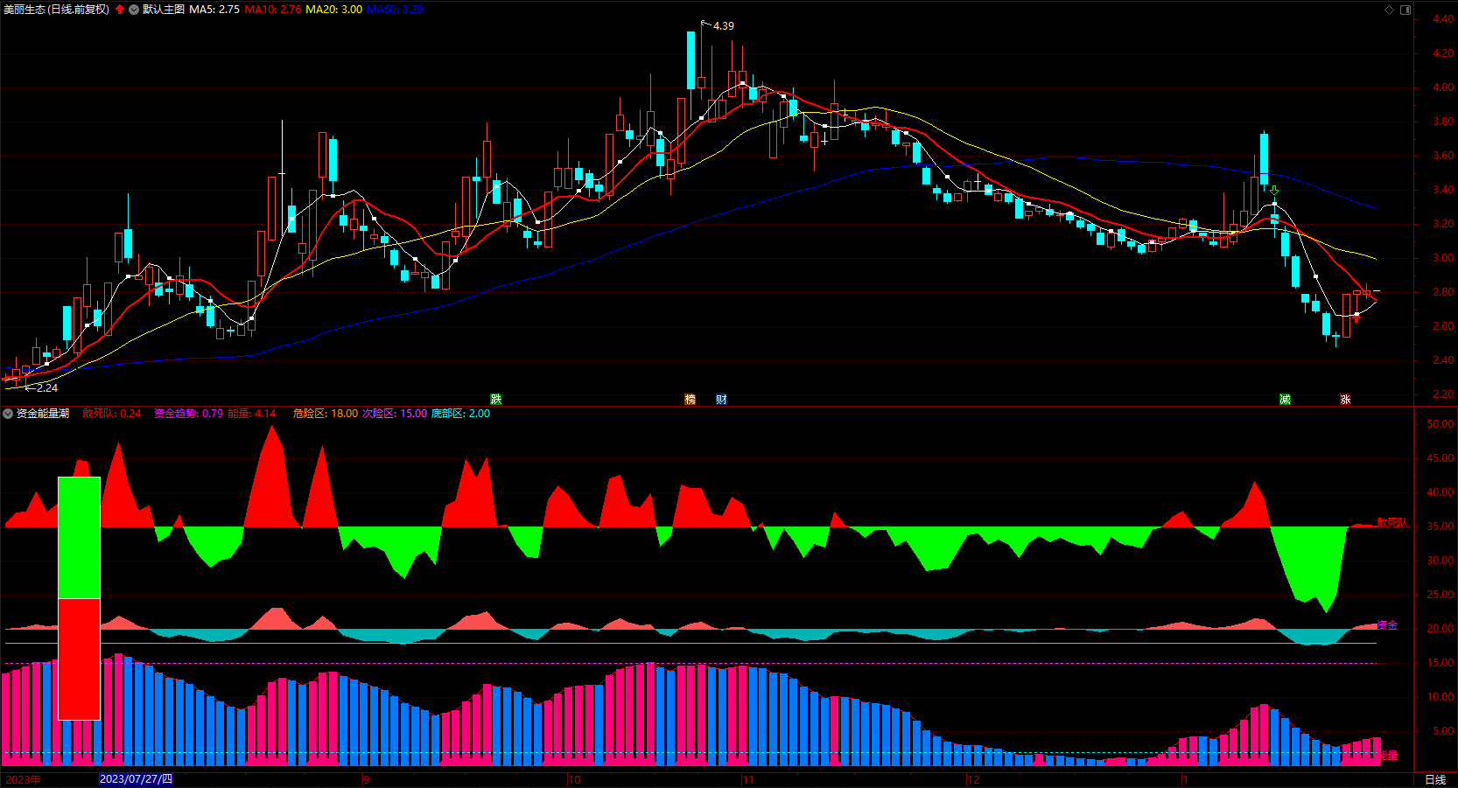Click the 资金 series end label
The height and width of the screenshot is (788, 1458).
pos(1387,625)
